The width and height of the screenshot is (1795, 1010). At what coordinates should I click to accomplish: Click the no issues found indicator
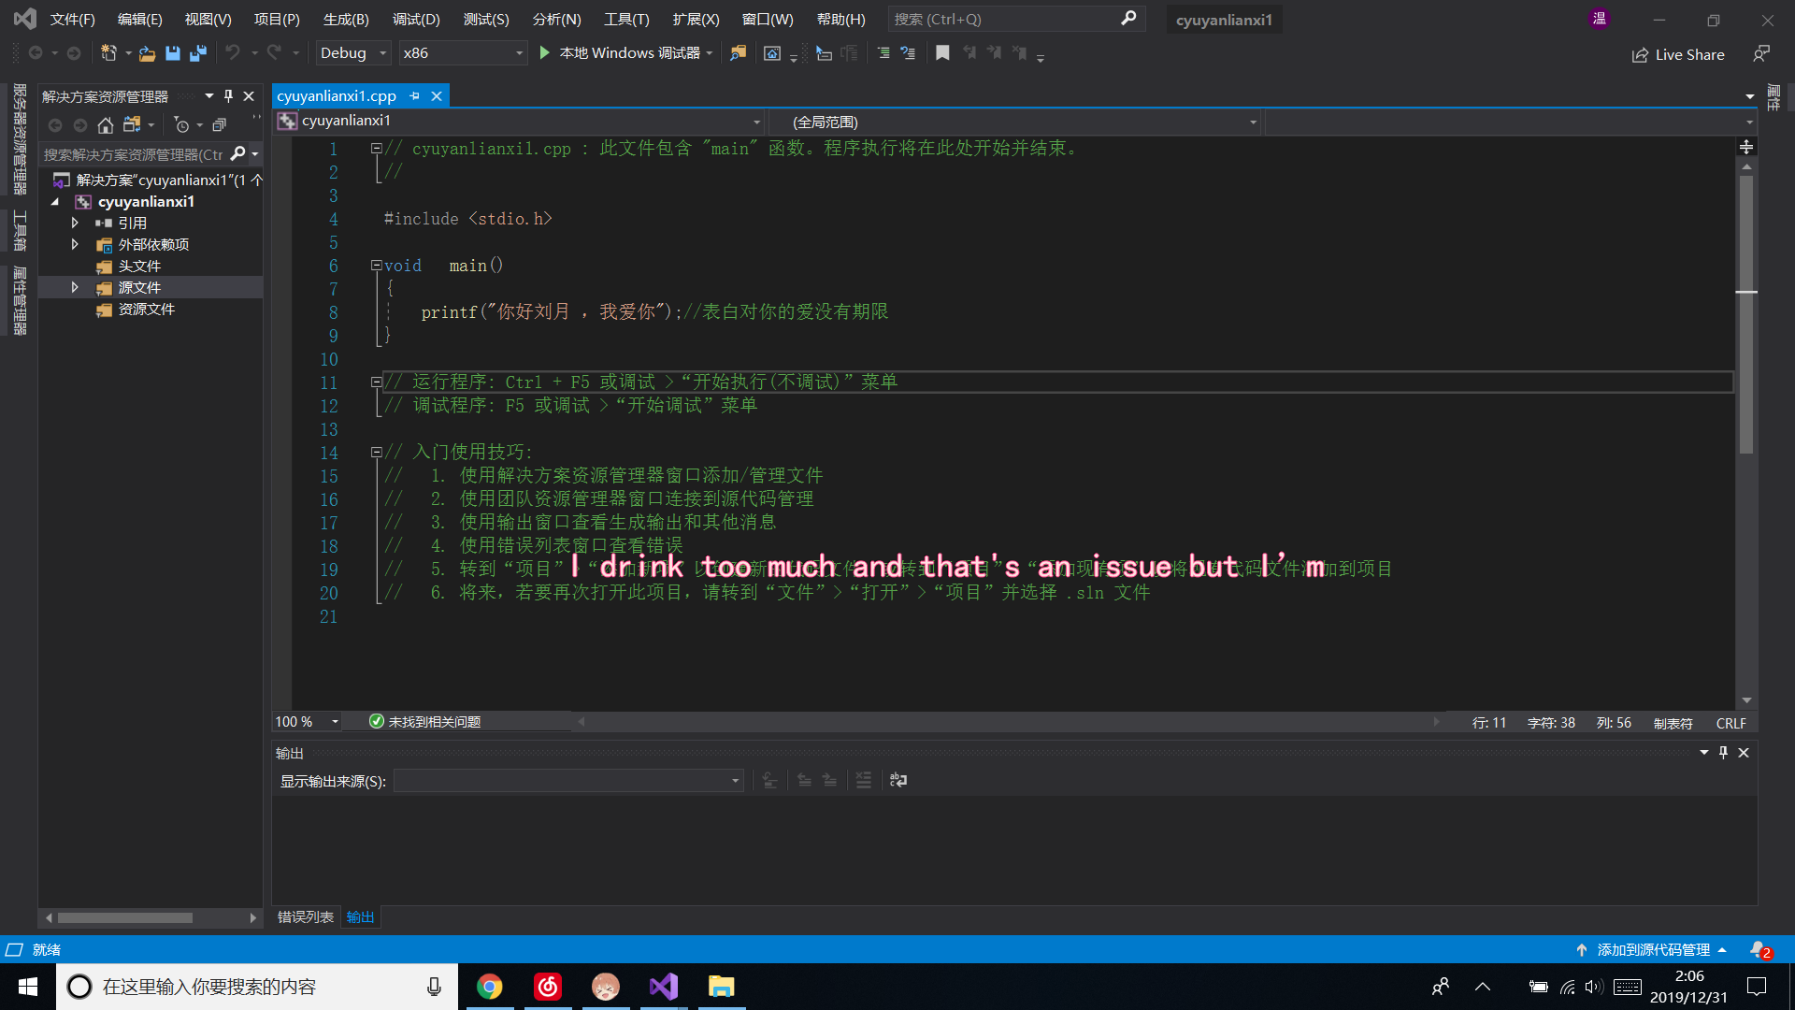pyautogui.click(x=424, y=721)
